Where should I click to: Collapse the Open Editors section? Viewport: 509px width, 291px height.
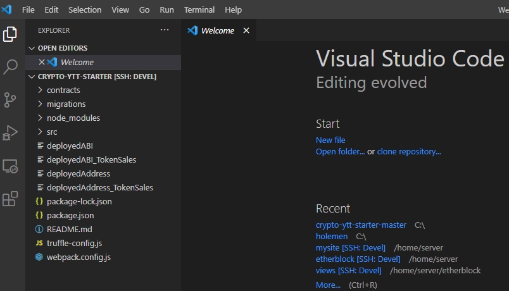(32, 48)
